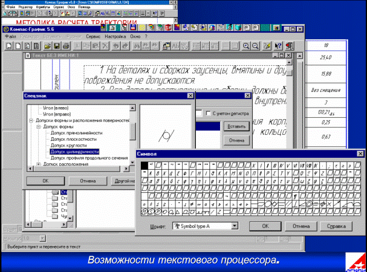Screen dimensions: 367x272
Task: Click OK in the Спецзнак dialog
Action: tap(45, 181)
